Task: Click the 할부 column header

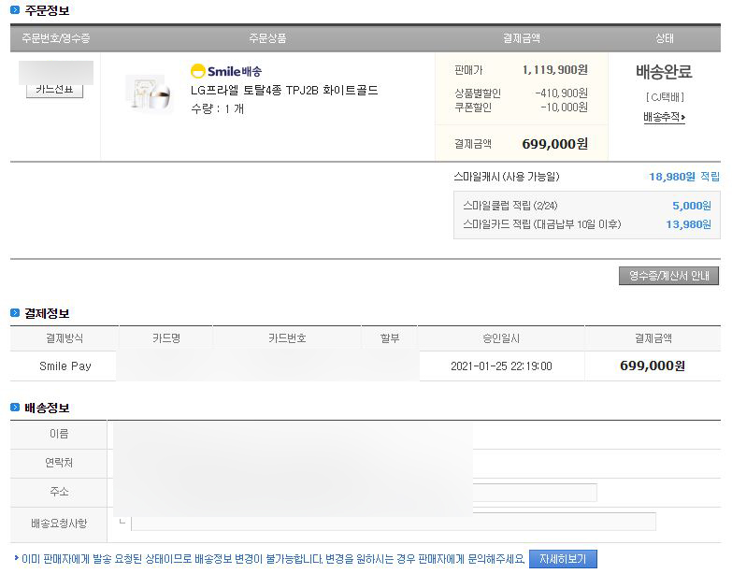Action: (390, 338)
